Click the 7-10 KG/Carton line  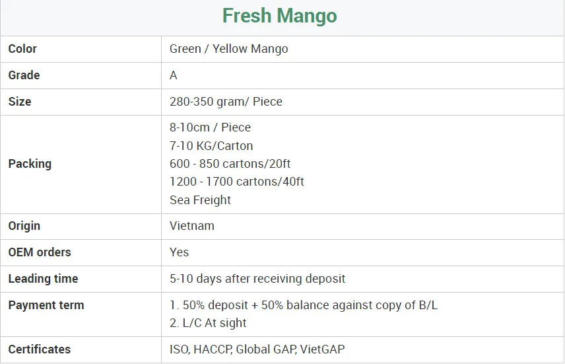(x=211, y=146)
